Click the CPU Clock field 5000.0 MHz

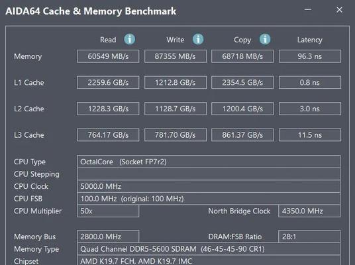209,186
